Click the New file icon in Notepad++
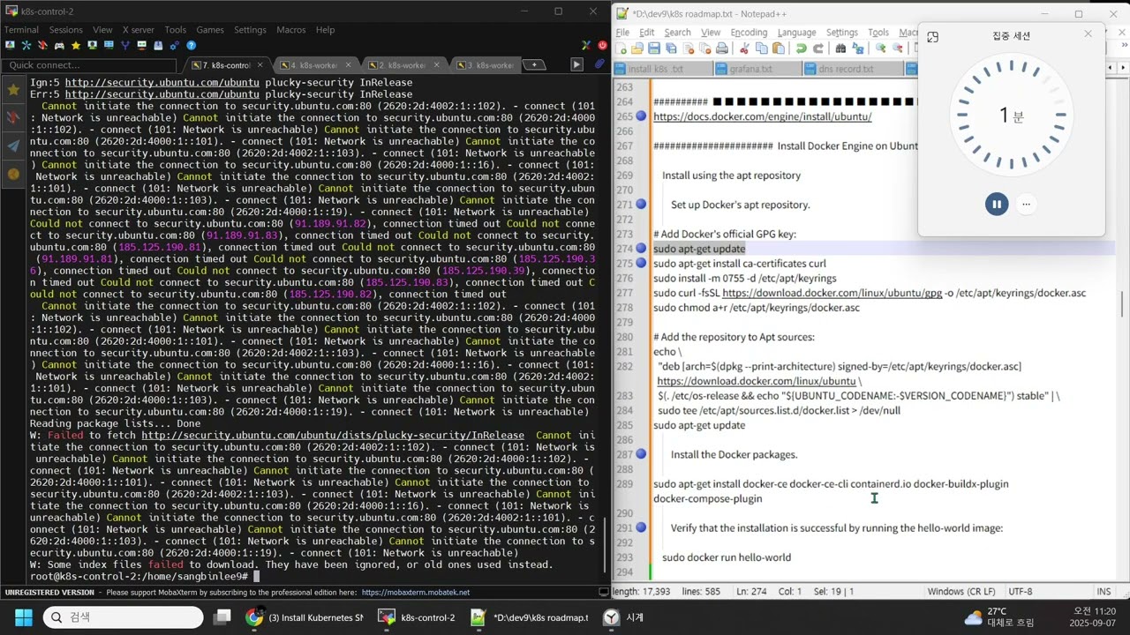This screenshot has width=1130, height=635. [x=621, y=48]
